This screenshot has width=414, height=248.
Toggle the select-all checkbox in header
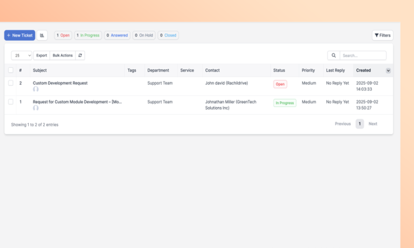[x=11, y=70]
